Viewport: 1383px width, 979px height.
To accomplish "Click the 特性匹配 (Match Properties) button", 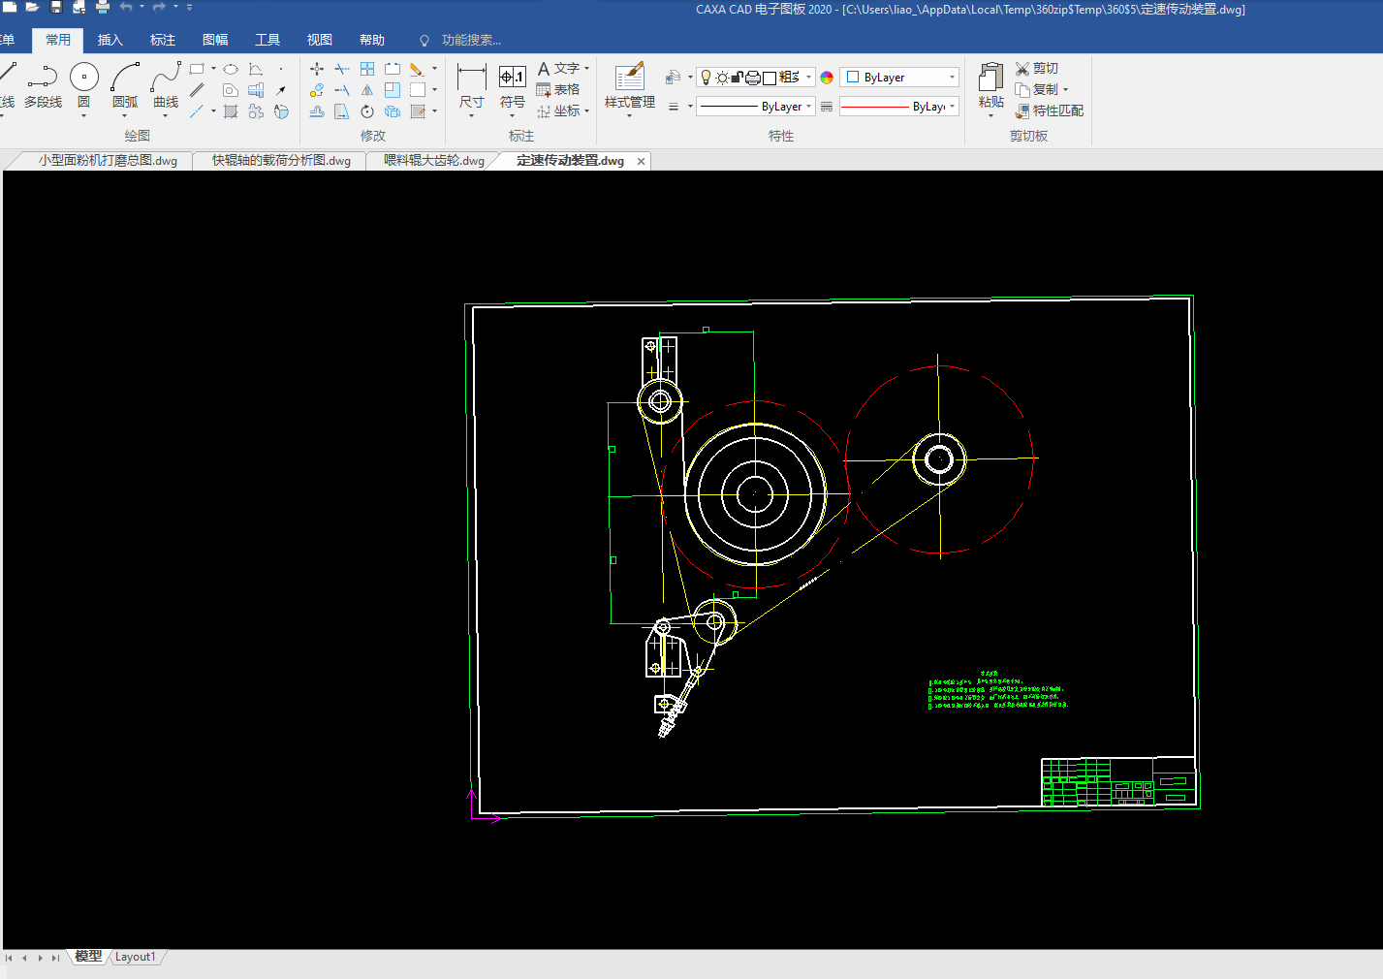I will 1050,111.
